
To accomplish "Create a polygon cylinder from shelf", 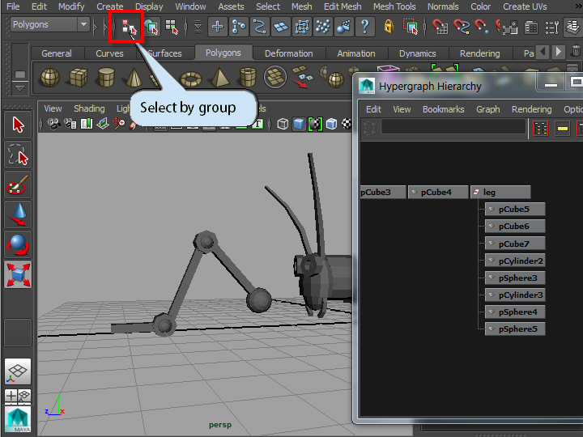I will pyautogui.click(x=106, y=78).
